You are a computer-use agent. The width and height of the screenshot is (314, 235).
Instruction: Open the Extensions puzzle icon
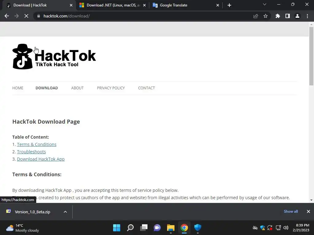(278, 16)
